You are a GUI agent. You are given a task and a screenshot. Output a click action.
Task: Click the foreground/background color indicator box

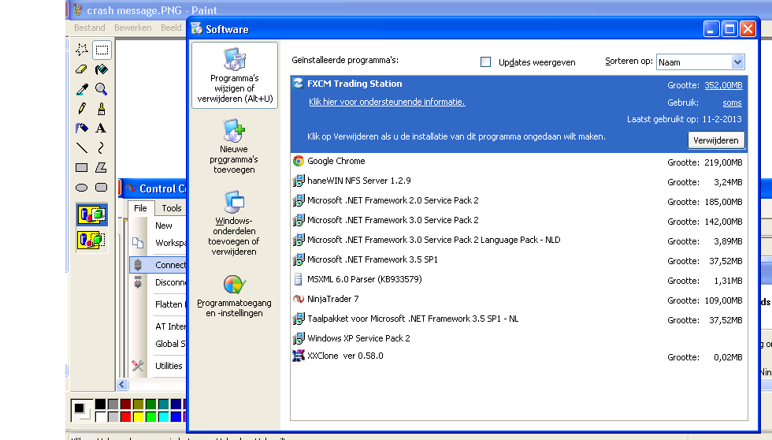click(81, 410)
